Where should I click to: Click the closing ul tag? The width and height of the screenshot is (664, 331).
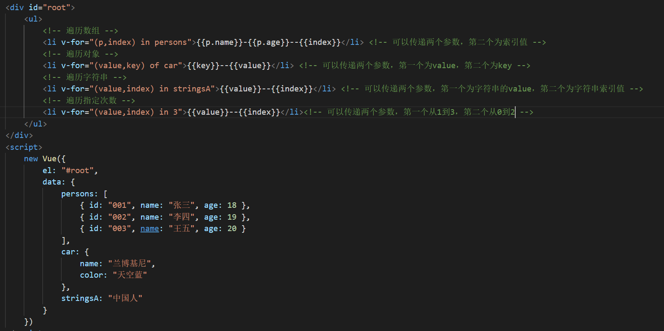(x=36, y=124)
